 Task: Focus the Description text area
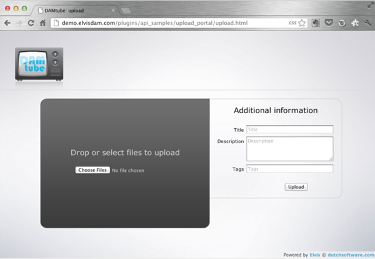click(289, 149)
